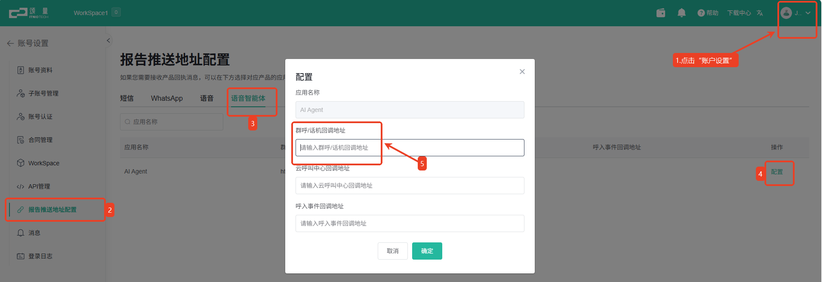Screen dimensions: 823x282
Task: Click the 合同管理 contract icon
Action: (x=20, y=140)
